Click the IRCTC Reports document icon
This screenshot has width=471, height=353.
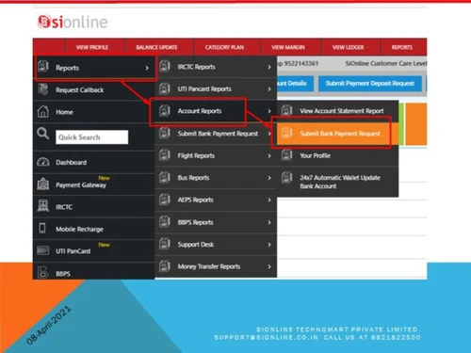[x=165, y=66]
